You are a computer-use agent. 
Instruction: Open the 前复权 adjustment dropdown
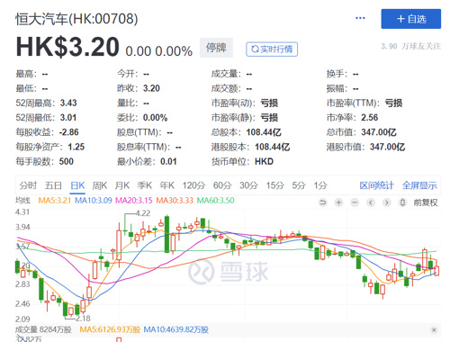(x=426, y=202)
